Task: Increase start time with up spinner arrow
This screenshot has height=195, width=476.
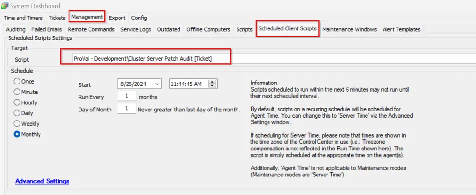Action: 213,82
